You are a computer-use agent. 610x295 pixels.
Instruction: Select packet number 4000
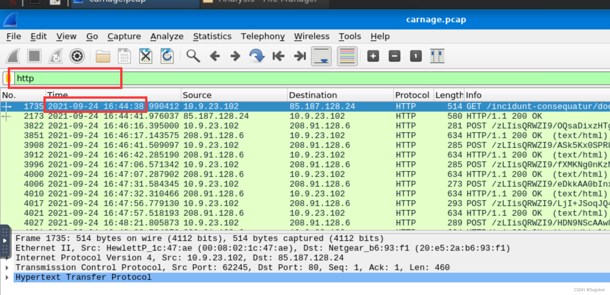(x=305, y=174)
